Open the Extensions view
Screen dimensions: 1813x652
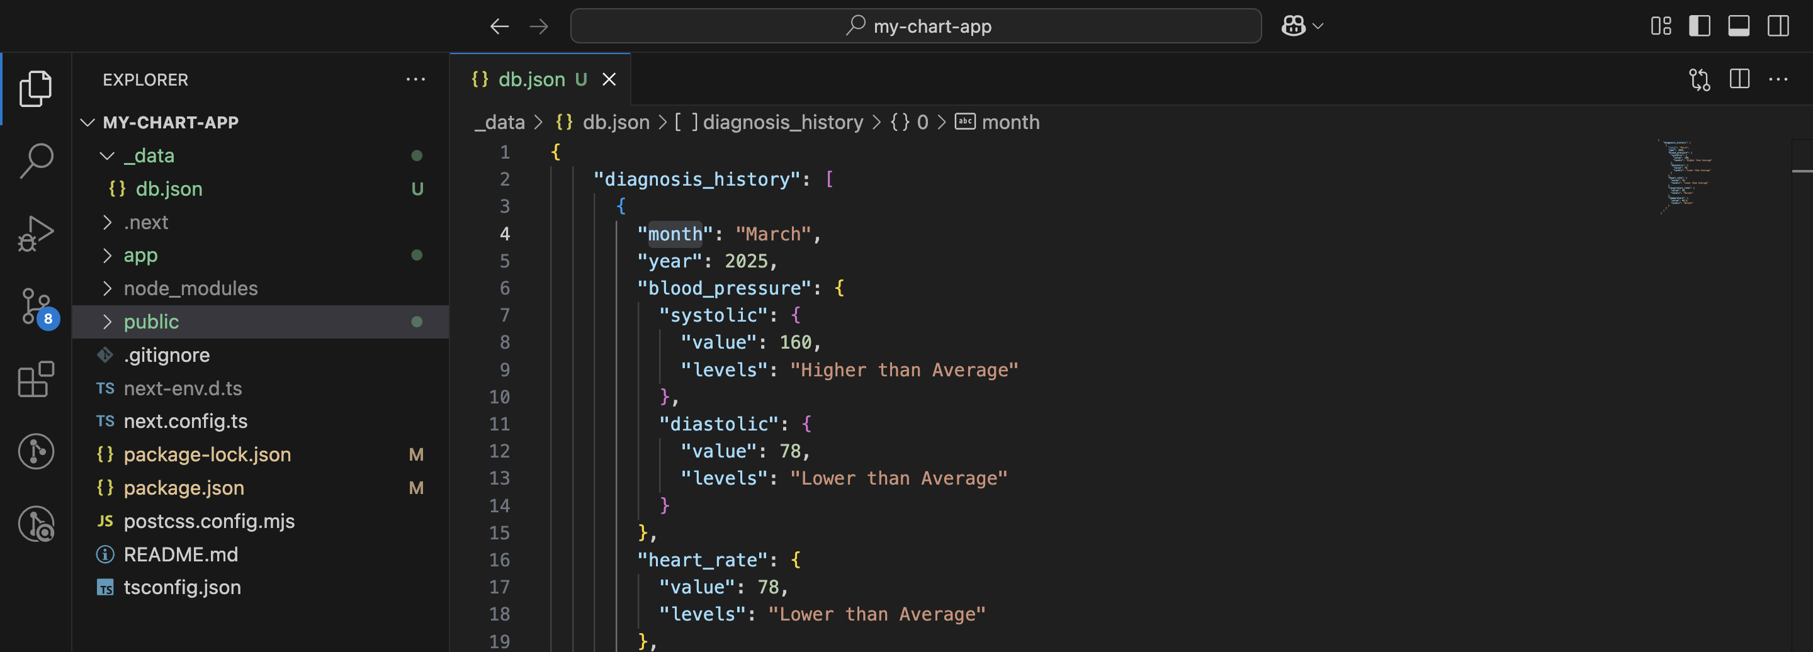coord(36,379)
